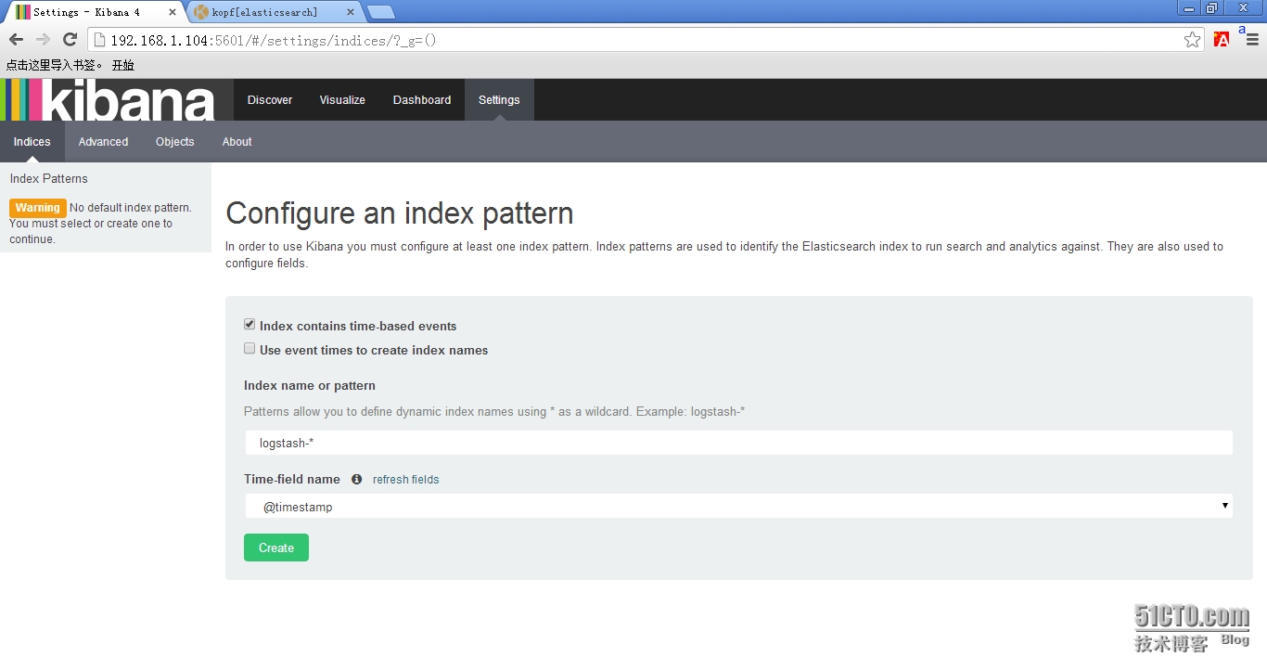This screenshot has height=670, width=1267.
Task: Click the page icon in address bar
Action: 100,40
